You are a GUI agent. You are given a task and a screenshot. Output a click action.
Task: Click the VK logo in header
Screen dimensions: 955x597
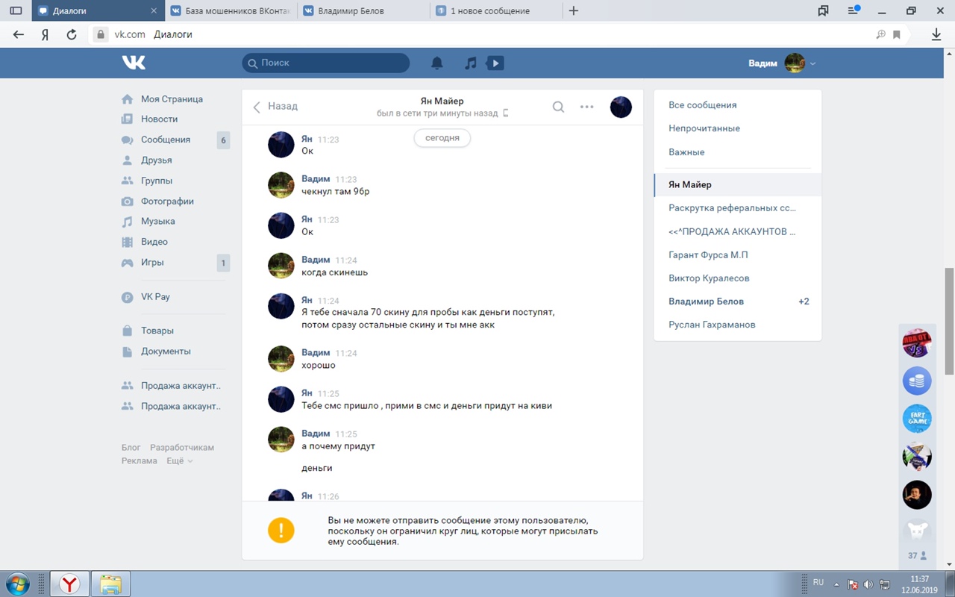[x=134, y=63]
